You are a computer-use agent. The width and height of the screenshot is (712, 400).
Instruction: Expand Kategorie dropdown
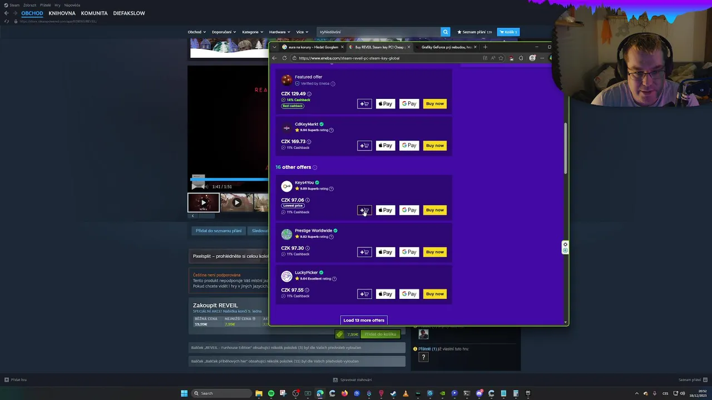[x=253, y=32]
